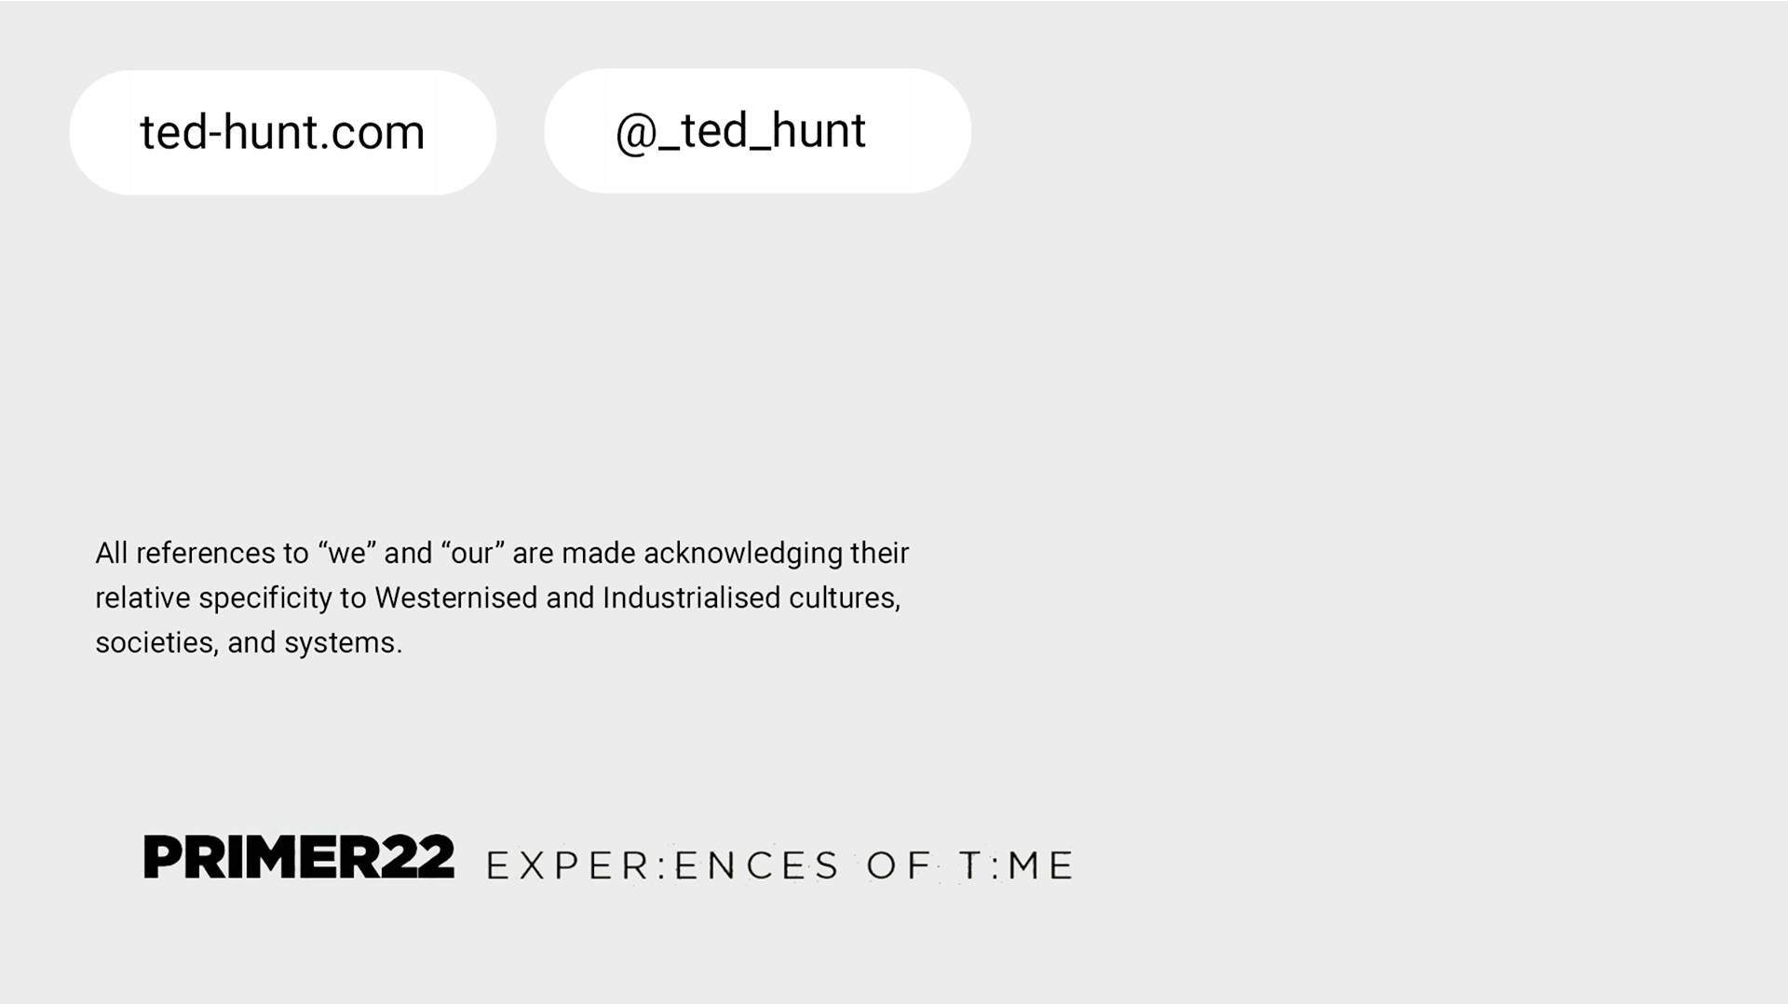The width and height of the screenshot is (1788, 1005).
Task: Click the PRIMER22 logo
Action: tap(299, 857)
